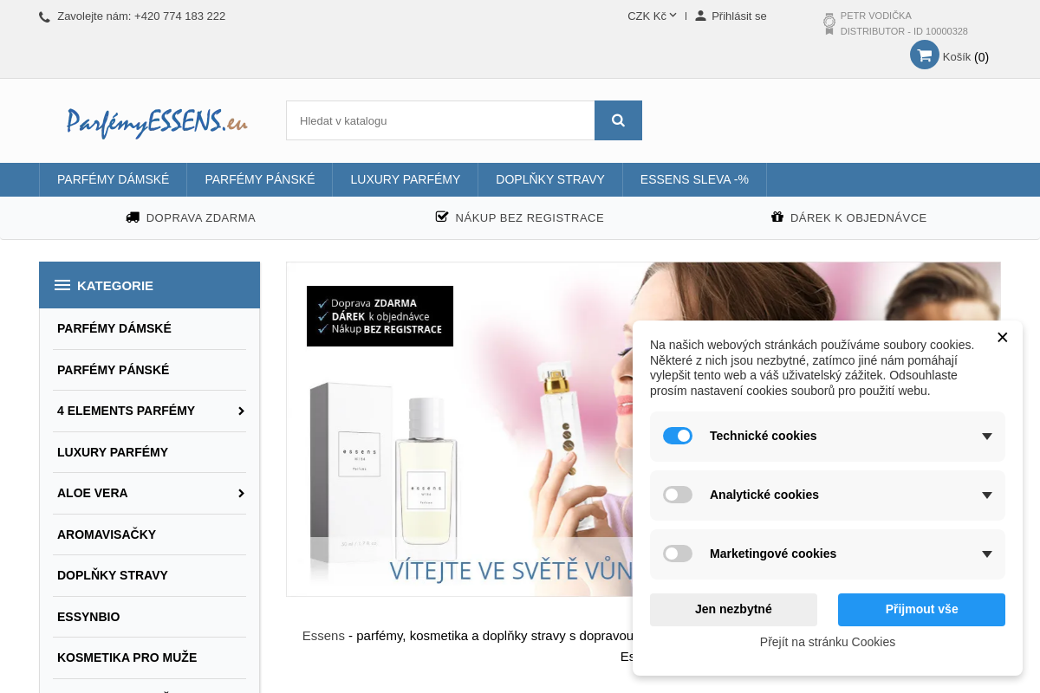
Task: Select Parfémy dámské in the sidebar
Action: point(114,328)
